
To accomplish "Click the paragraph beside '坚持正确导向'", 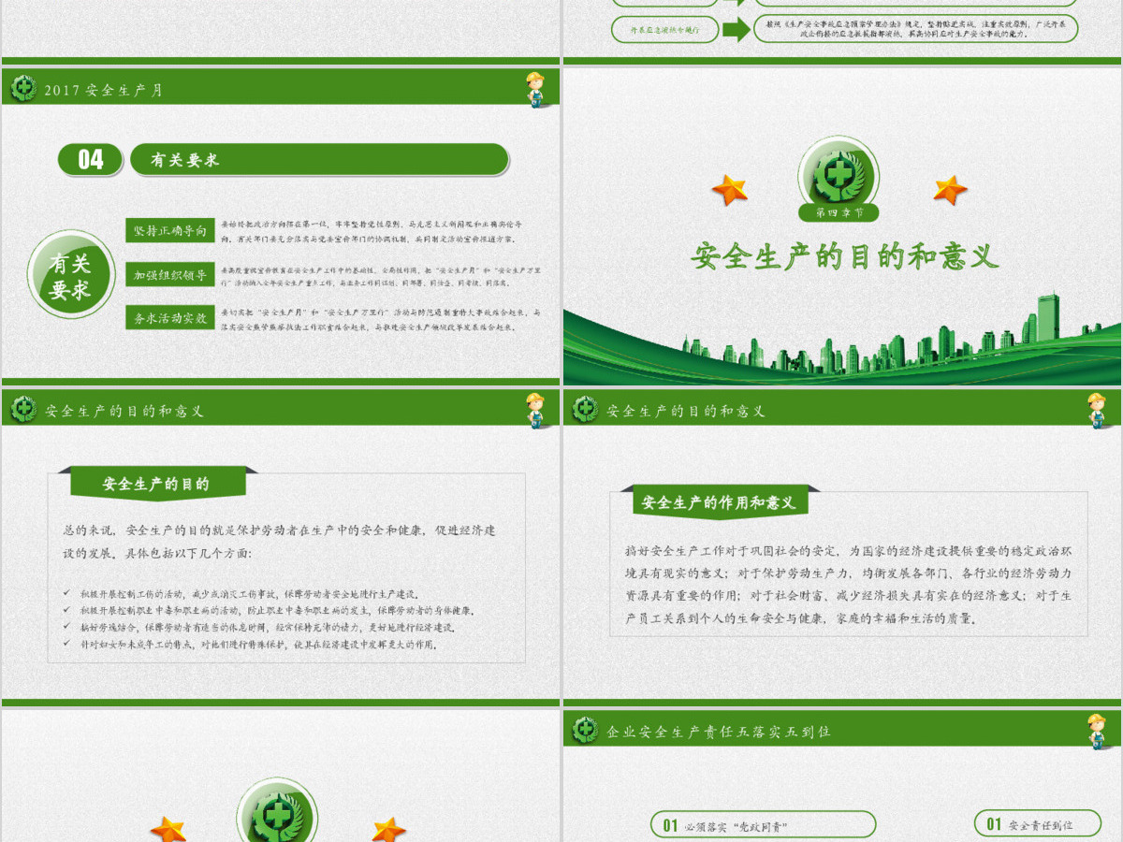I will click(x=372, y=231).
